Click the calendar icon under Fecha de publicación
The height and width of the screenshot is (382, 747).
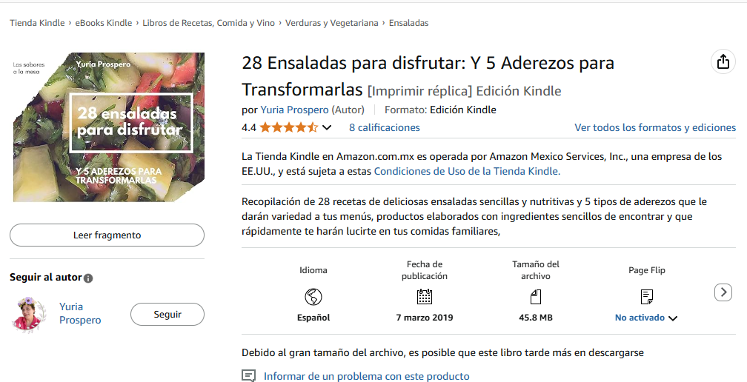(x=424, y=297)
